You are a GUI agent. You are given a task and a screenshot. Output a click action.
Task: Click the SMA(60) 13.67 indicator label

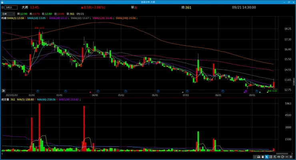[x=80, y=18]
